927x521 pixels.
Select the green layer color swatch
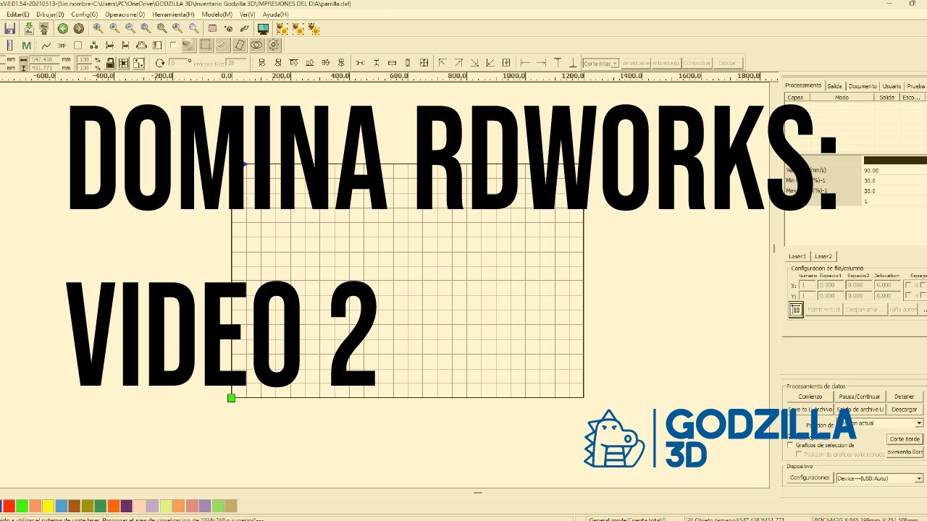22,506
